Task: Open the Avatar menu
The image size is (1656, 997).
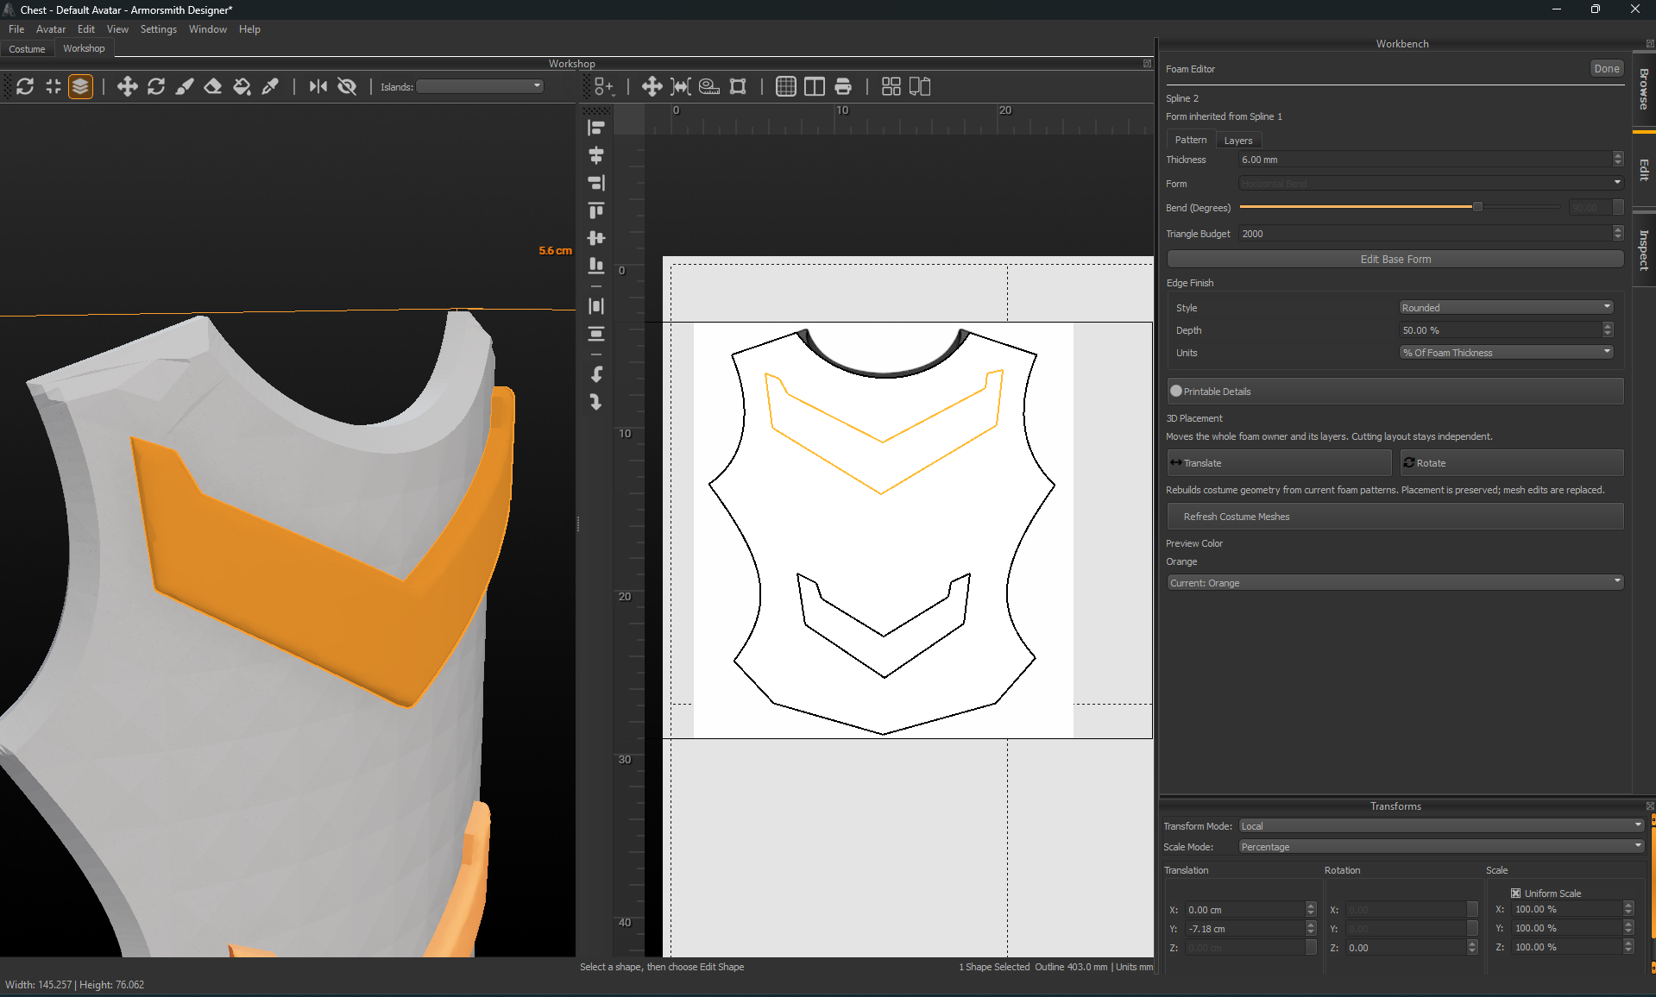Action: click(x=51, y=29)
